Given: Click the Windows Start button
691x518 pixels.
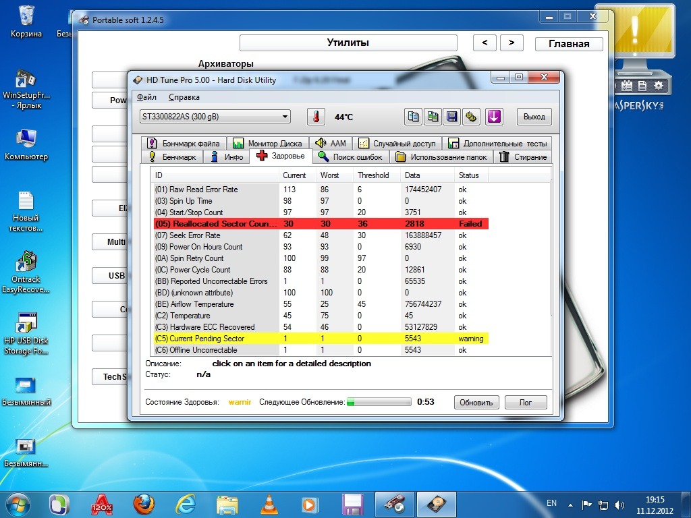Looking at the screenshot, I should coord(18,505).
